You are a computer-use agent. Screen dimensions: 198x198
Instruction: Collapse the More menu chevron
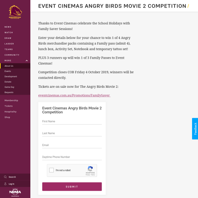(x=27, y=60)
